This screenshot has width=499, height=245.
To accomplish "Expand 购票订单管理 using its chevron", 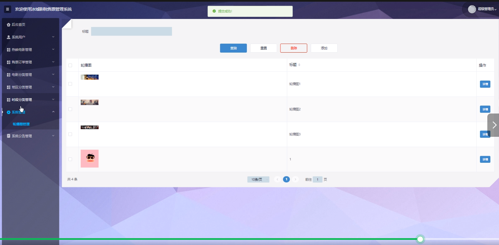I will [x=53, y=62].
